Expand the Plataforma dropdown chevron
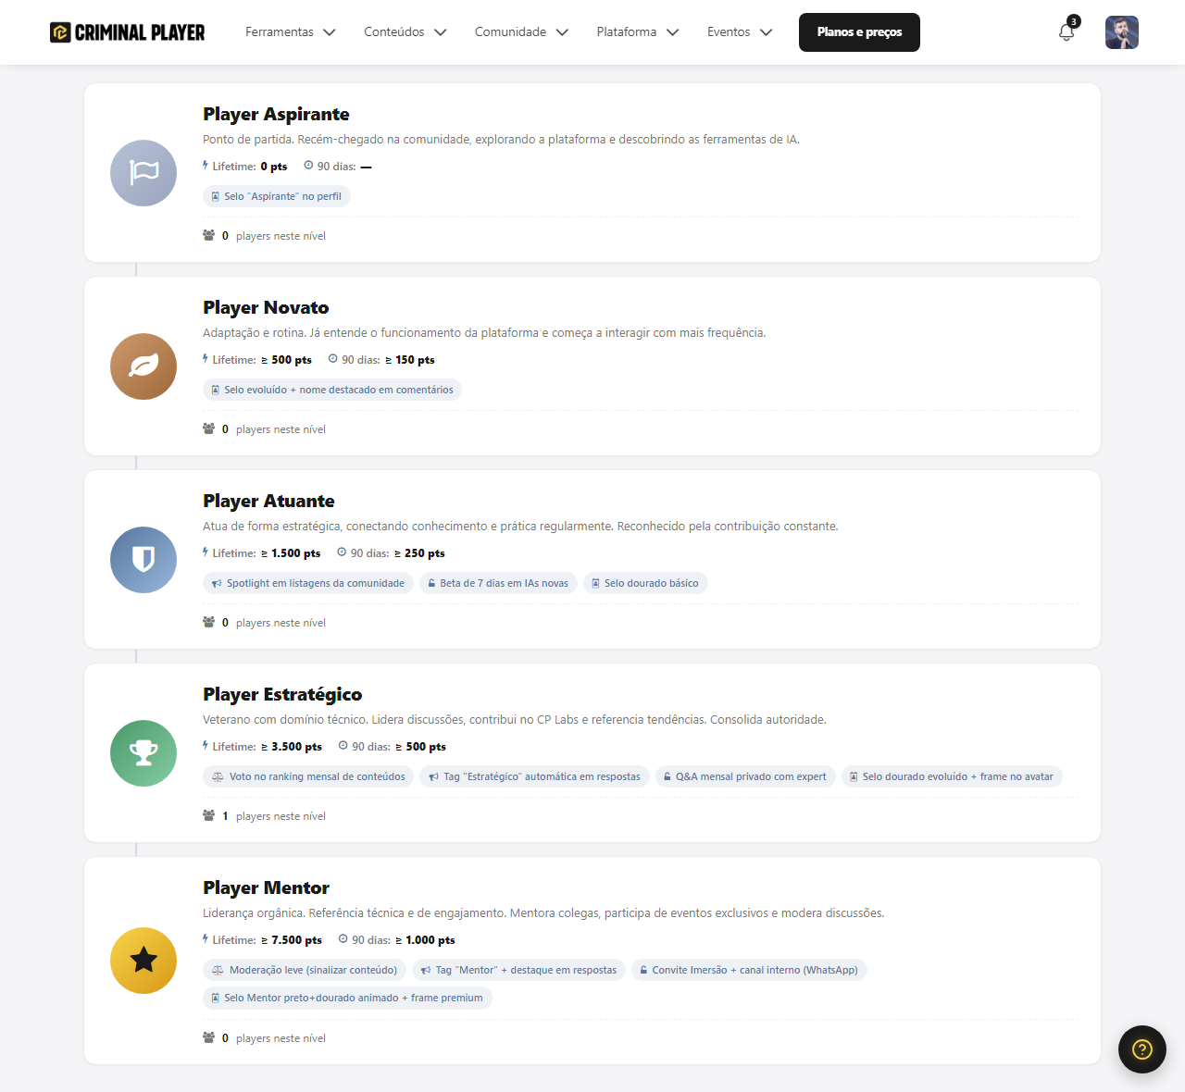 [673, 32]
